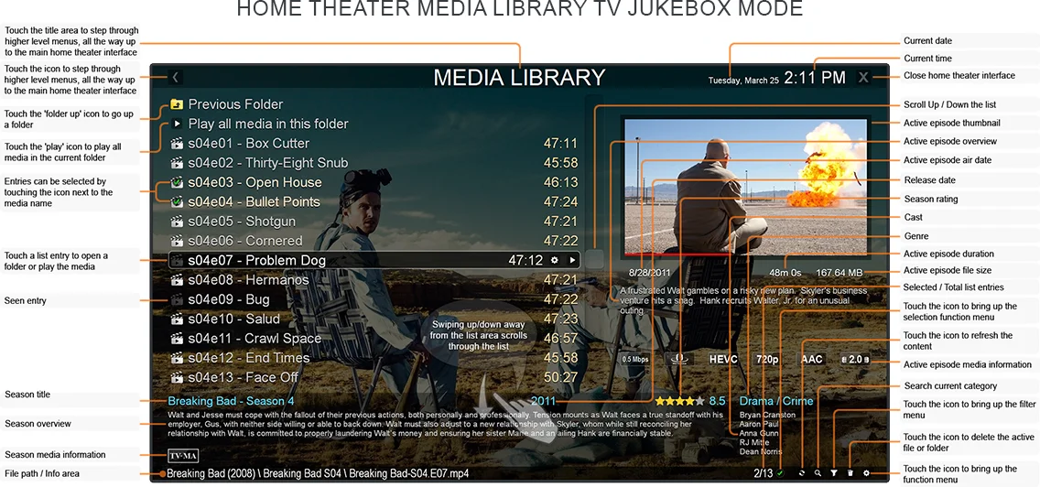Open the function menu gear in the bottom bar

(x=866, y=473)
